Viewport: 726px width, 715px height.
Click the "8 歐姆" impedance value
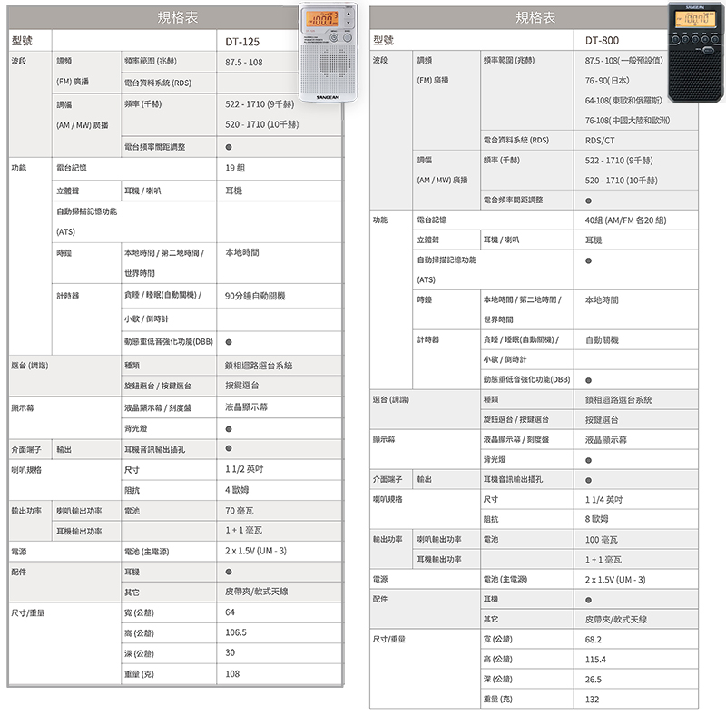597,519
